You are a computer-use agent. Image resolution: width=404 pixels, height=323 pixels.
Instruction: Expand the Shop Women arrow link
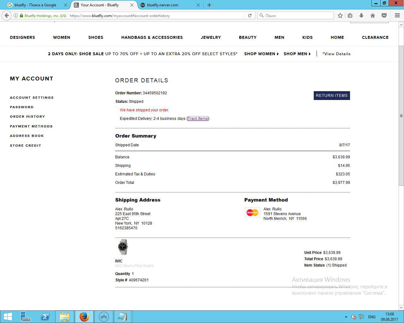click(261, 54)
